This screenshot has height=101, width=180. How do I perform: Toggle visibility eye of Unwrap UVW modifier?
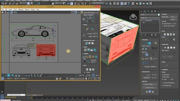tap(142, 20)
